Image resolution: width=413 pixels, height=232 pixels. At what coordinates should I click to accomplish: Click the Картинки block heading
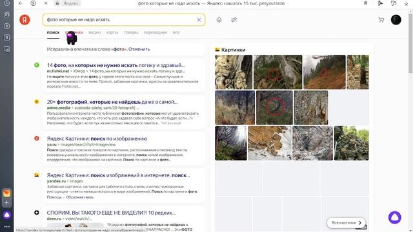[x=234, y=50]
